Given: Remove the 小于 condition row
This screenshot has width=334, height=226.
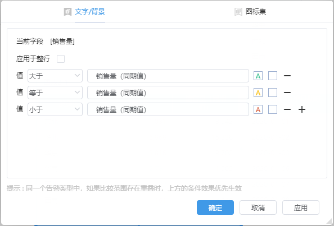Looking at the screenshot, I should pyautogui.click(x=287, y=109).
